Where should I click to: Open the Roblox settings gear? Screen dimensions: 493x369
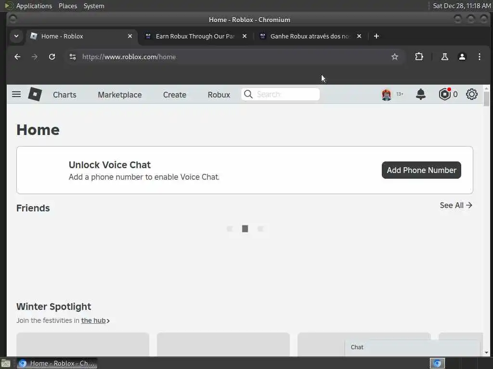[x=472, y=94]
